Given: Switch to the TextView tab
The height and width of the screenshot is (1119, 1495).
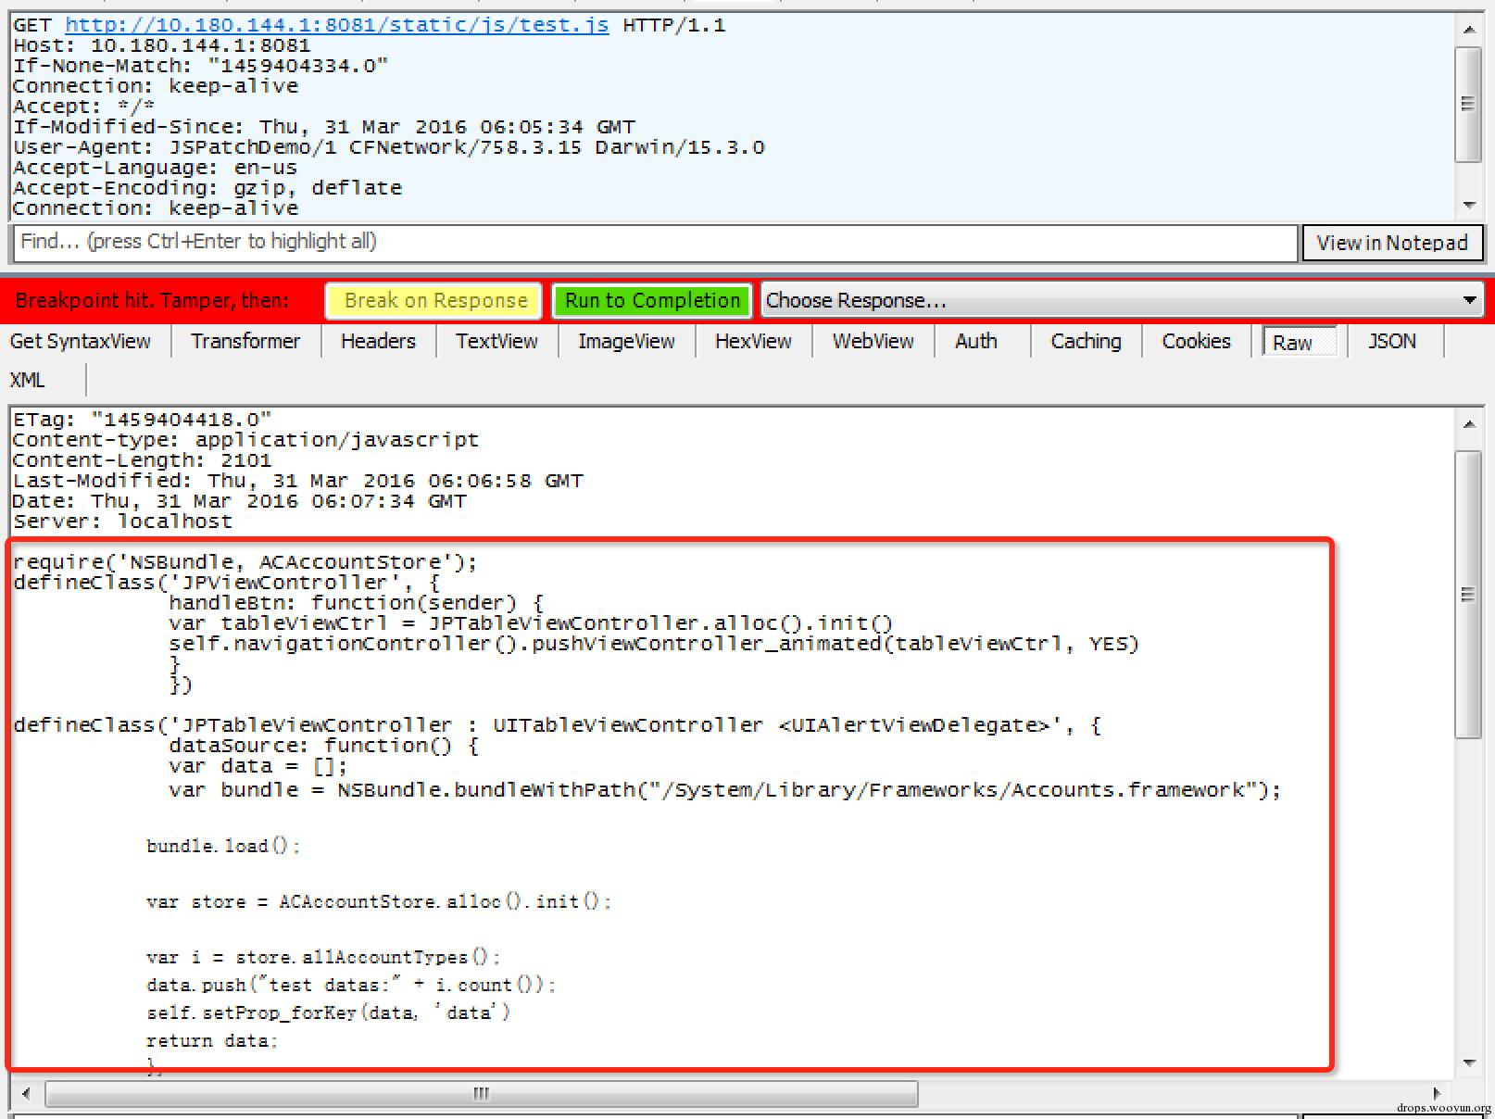Looking at the screenshot, I should tap(496, 342).
